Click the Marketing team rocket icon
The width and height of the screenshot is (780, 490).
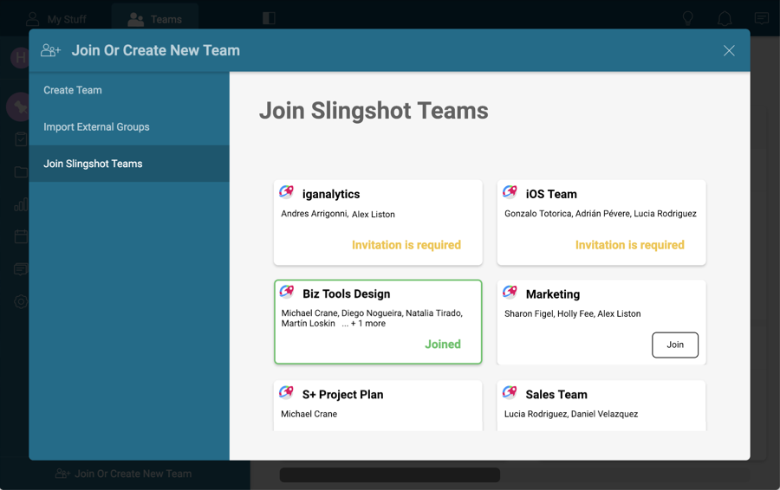pyautogui.click(x=510, y=293)
